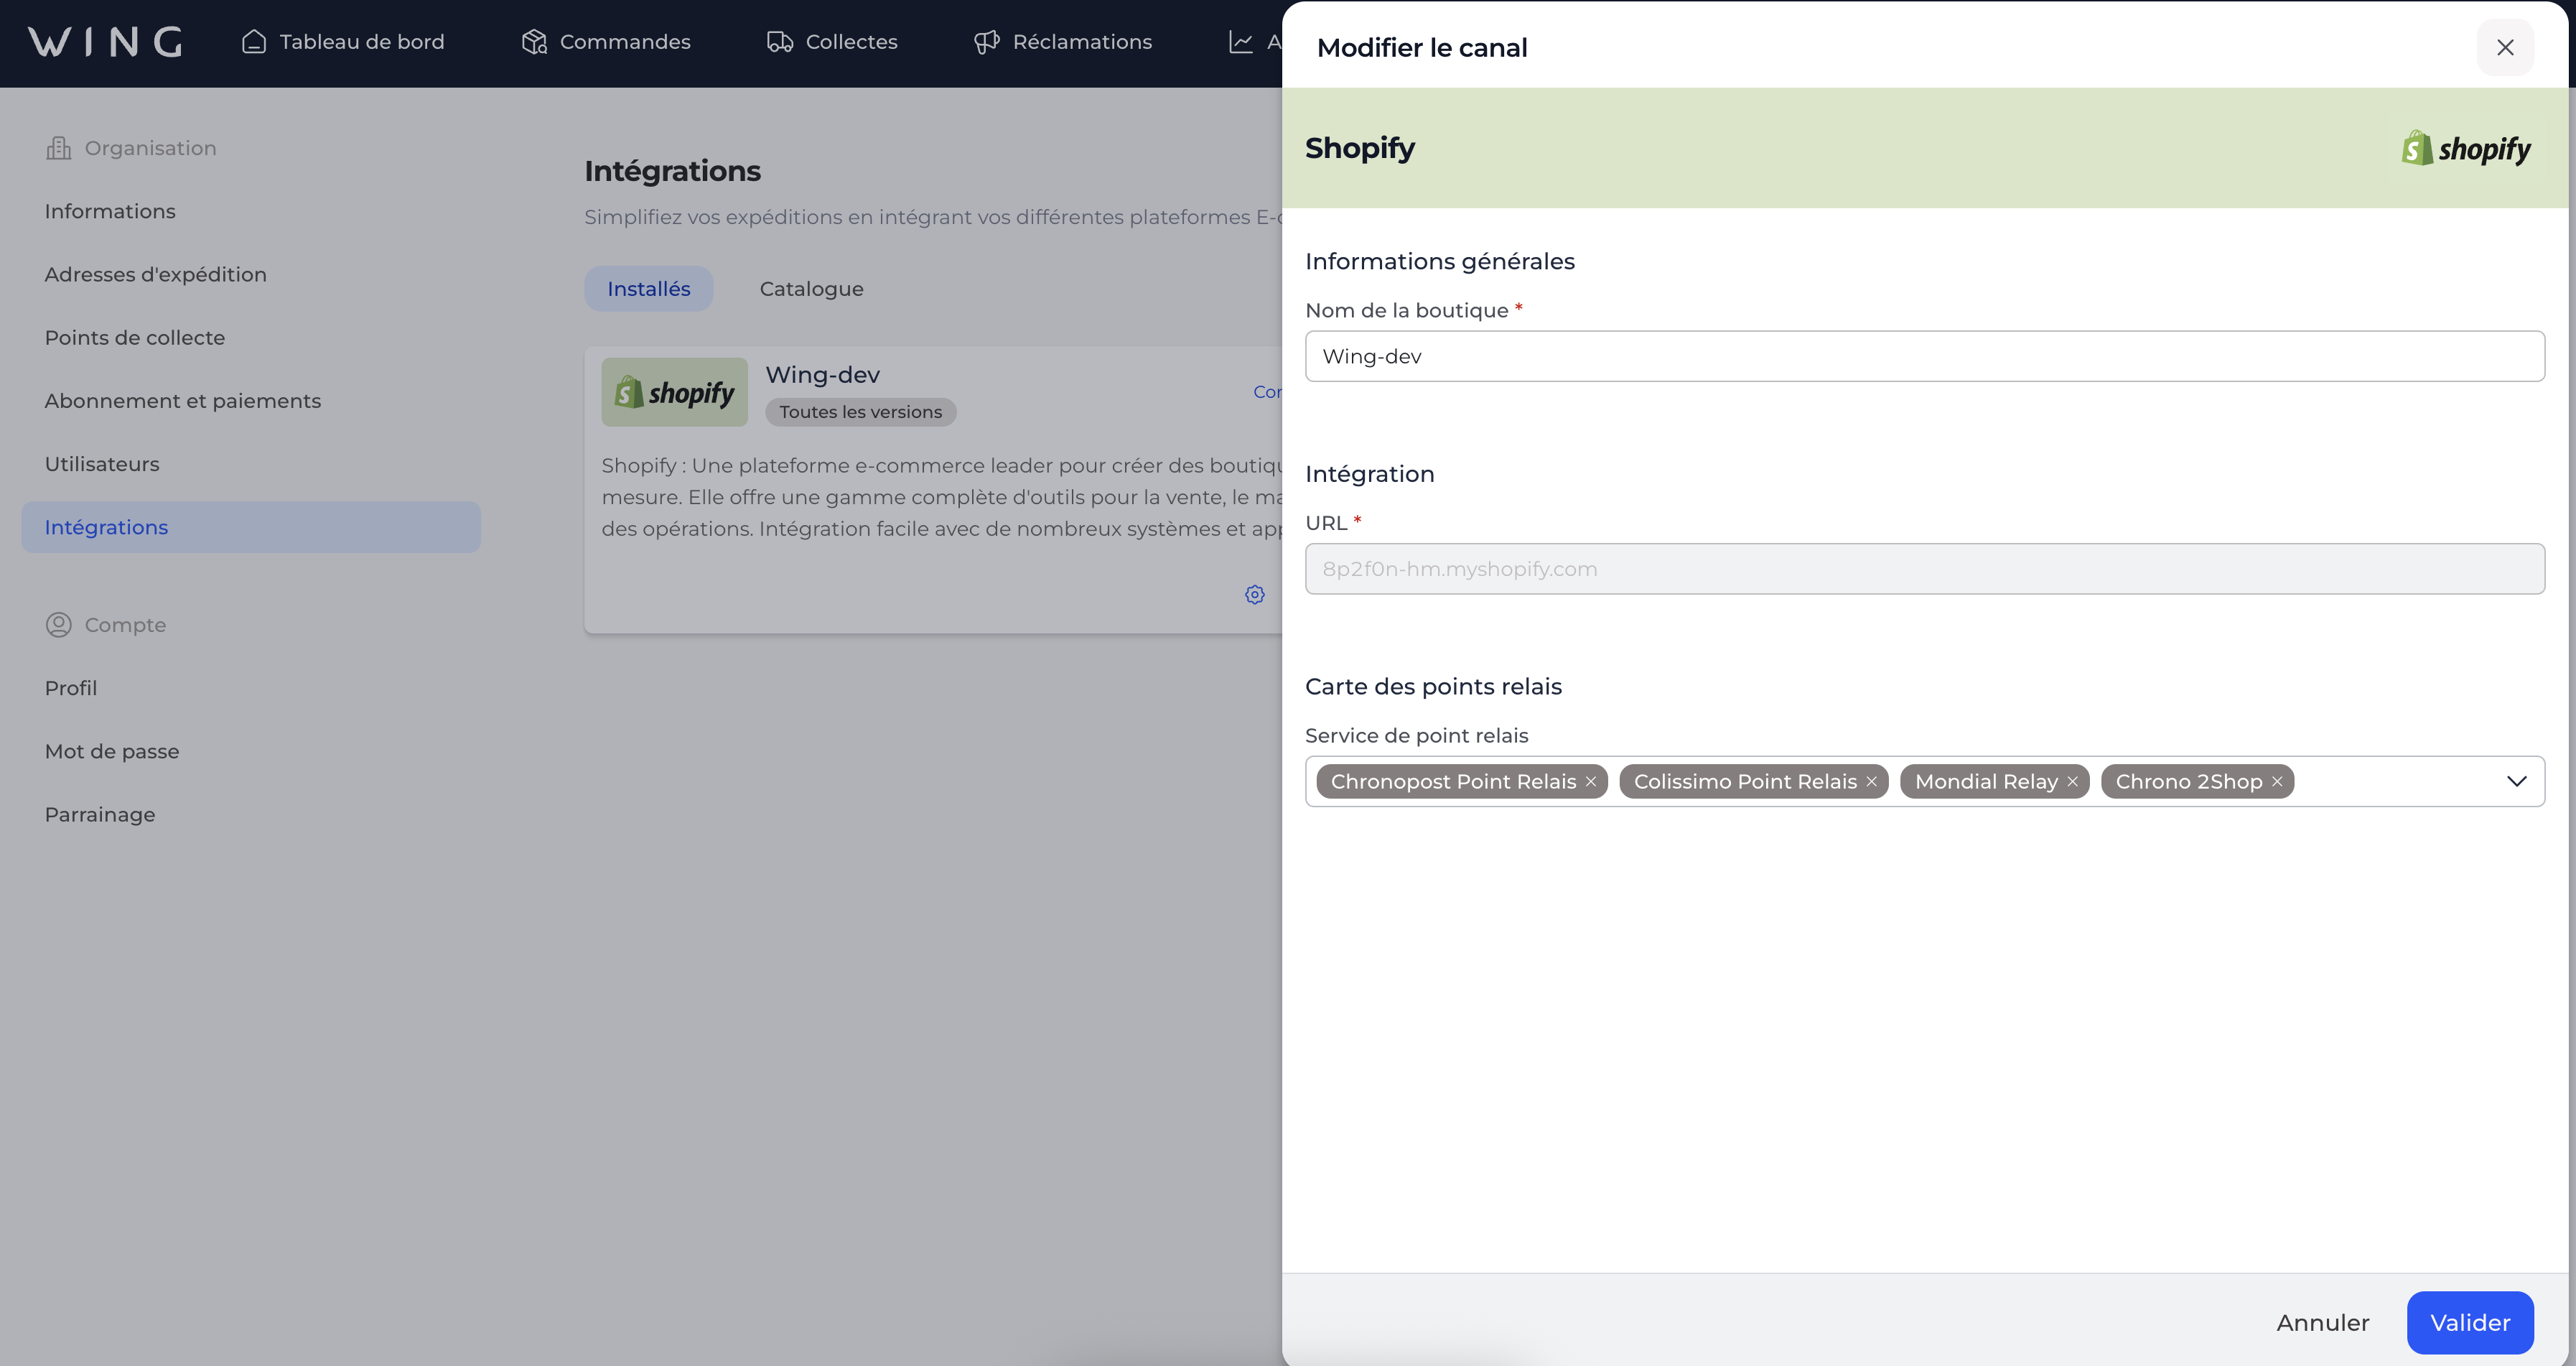Screen dimensions: 2576x1366
Task: Remove the Chrono 2Shop tag
Action: click(2277, 782)
